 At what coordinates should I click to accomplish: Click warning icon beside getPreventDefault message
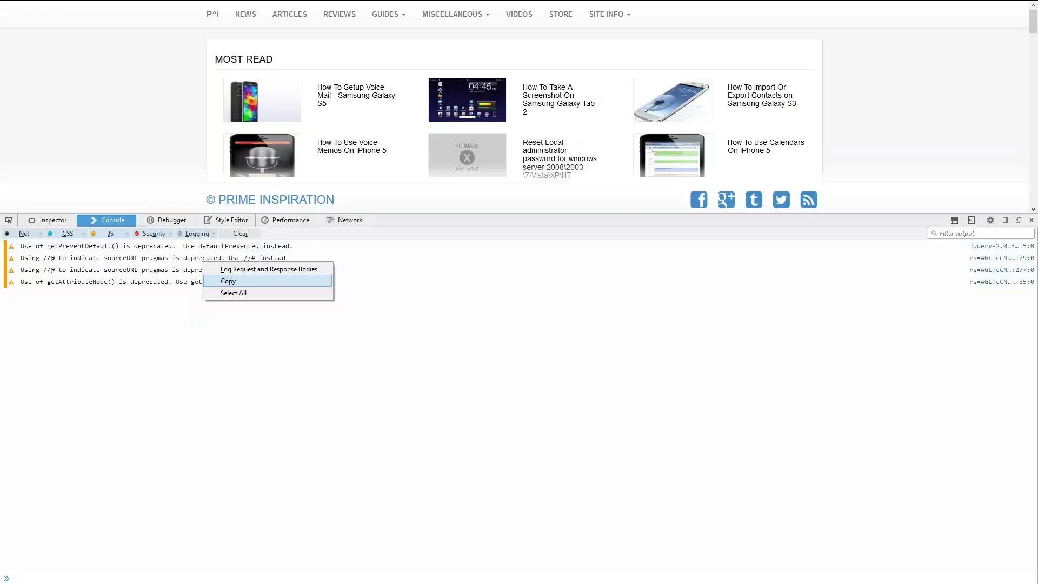tap(11, 247)
